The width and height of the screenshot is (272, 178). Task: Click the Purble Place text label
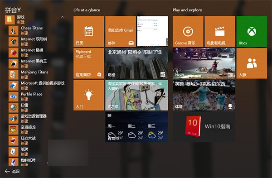pyautogui.click(x=32, y=94)
